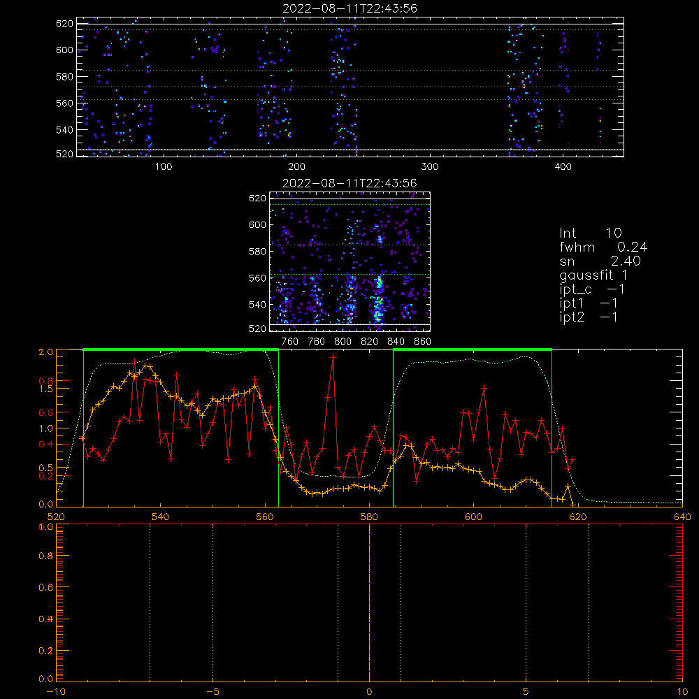Click the thick green bar over the 585–615 region
Screen dimensions: 699x699
(473, 350)
